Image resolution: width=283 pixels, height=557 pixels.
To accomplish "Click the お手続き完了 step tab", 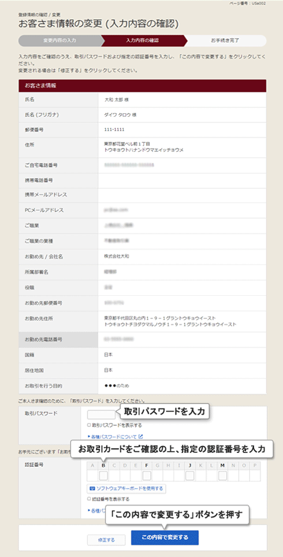I will pyautogui.click(x=225, y=40).
